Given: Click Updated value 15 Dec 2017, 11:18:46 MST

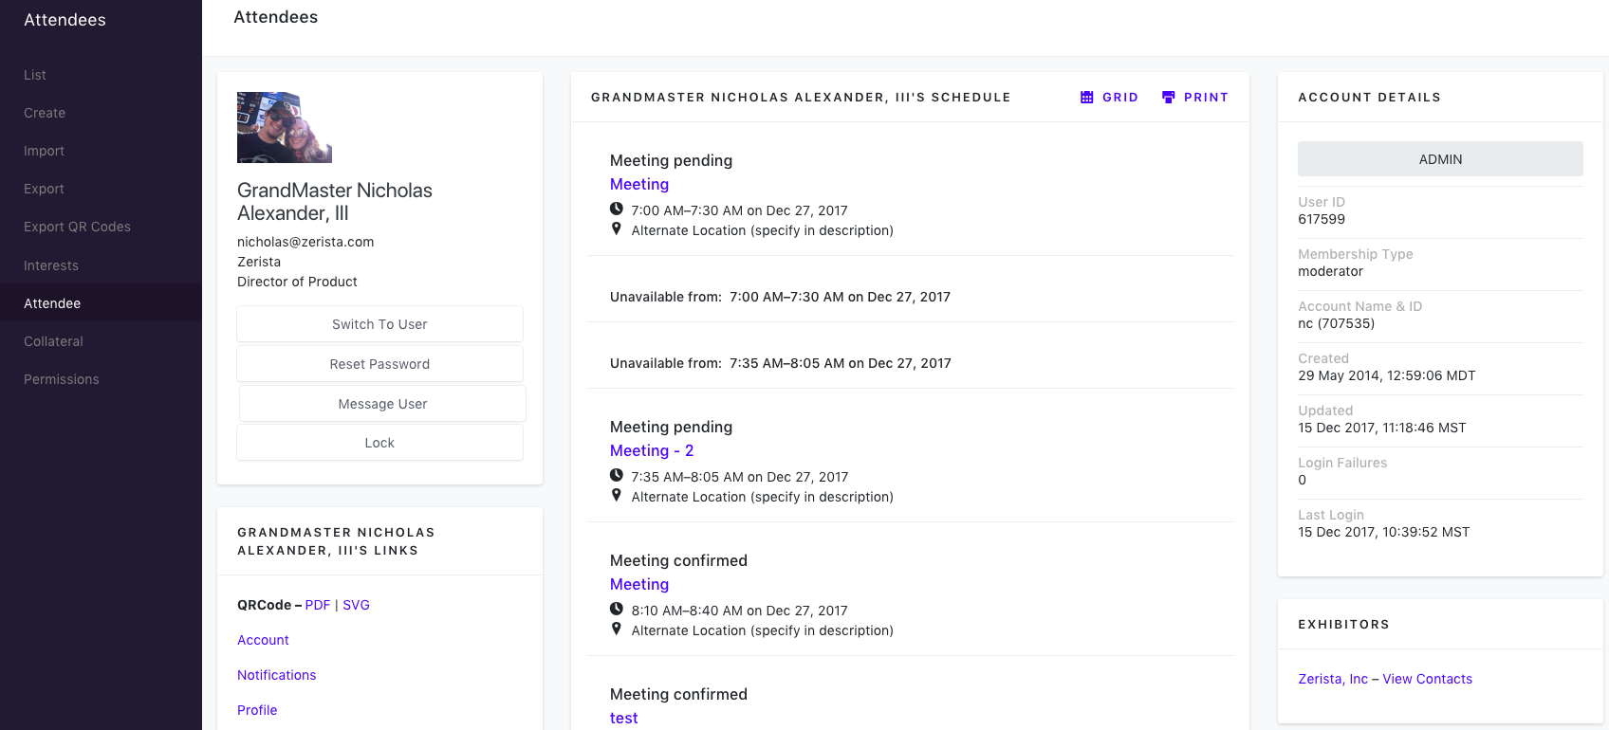Looking at the screenshot, I should pyautogui.click(x=1381, y=428).
